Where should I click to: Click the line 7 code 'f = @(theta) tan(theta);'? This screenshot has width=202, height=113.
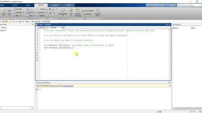click(57, 45)
